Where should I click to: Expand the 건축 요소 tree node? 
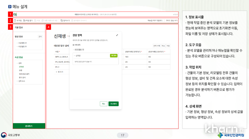[x=17, y=81]
